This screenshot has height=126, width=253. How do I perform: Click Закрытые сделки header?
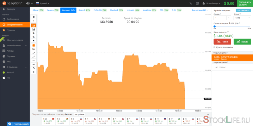click(x=221, y=62)
